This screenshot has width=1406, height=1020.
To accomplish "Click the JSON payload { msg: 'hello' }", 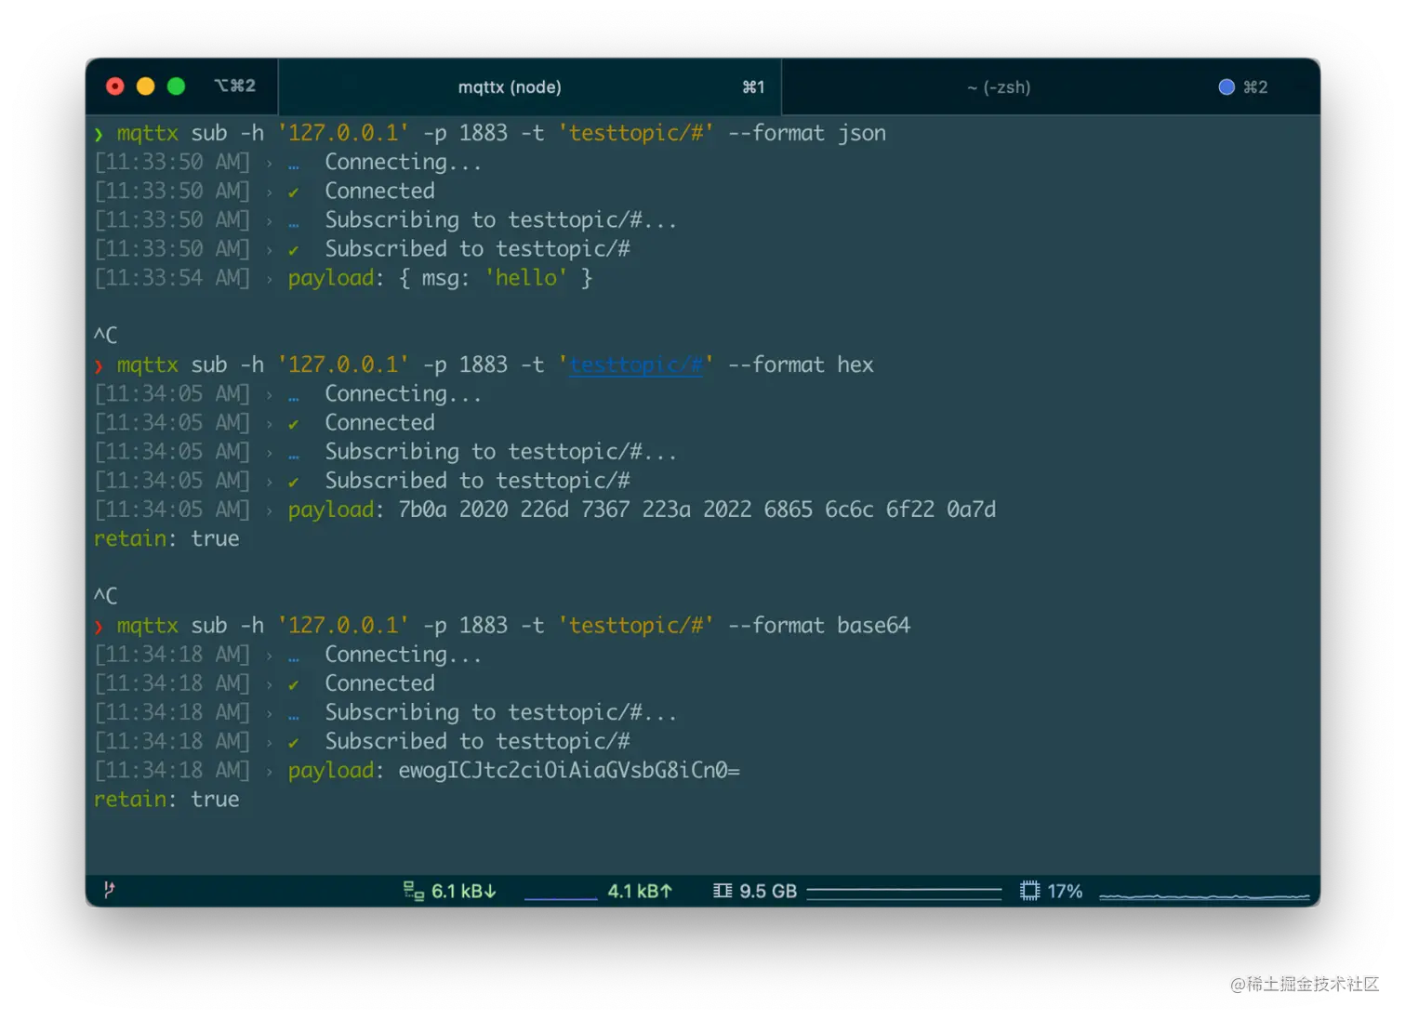I will pos(496,278).
